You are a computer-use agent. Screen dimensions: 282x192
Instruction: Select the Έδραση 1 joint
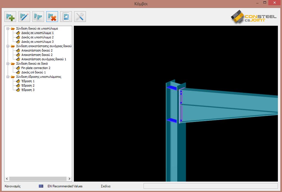click(x=28, y=81)
